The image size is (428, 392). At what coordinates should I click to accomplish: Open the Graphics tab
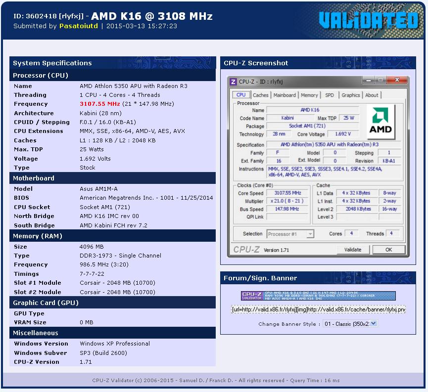[x=350, y=95]
